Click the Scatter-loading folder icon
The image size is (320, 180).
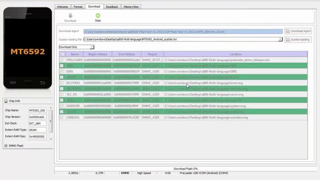[288, 39]
